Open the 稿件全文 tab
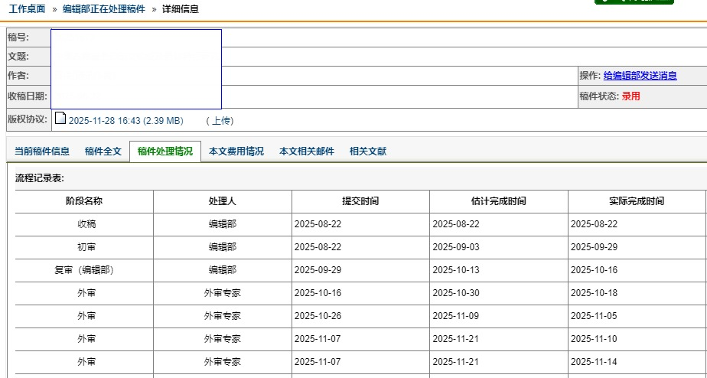The image size is (707, 378). (x=103, y=152)
